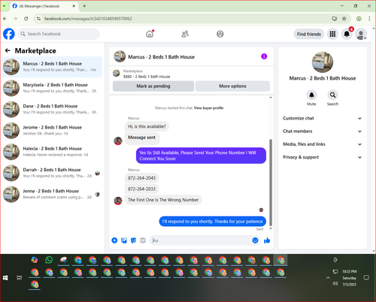The width and height of the screenshot is (376, 302).
Task: Open a new browser tab
Action: point(84,6)
